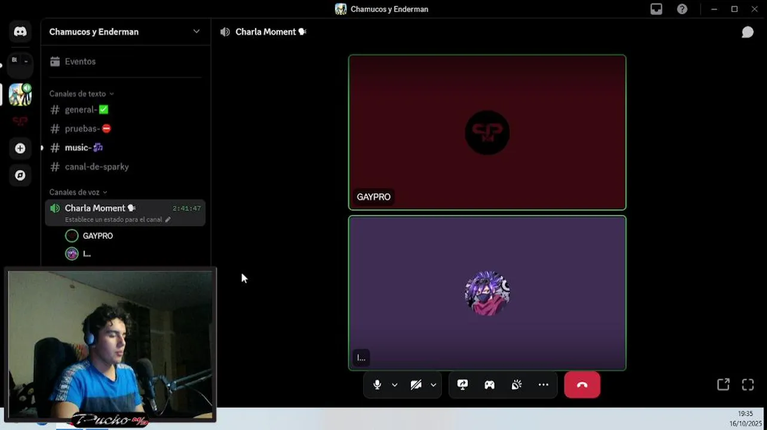Open Help from the question mark icon
Screen dimensions: 767x430
(x=682, y=9)
